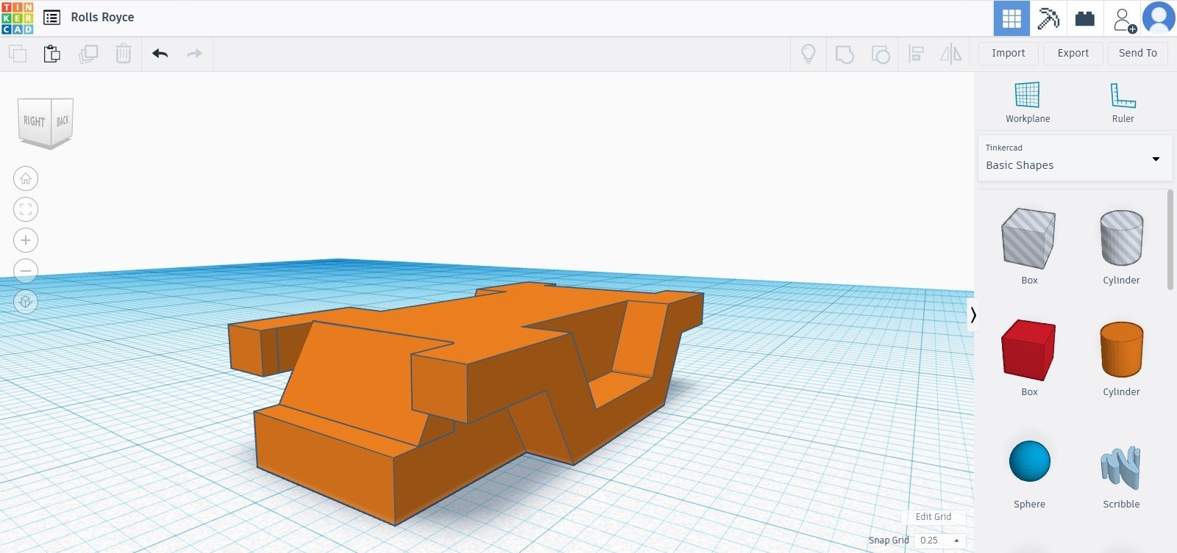Open the Snap Grid value dropdown
The width and height of the screenshot is (1177, 553).
pos(940,541)
